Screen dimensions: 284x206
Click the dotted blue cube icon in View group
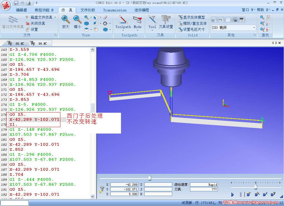pyautogui.click(x=105, y=29)
